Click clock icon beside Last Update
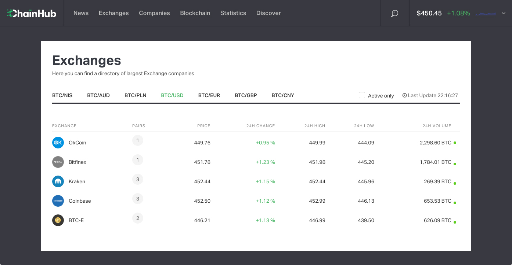The image size is (512, 265). click(x=404, y=95)
